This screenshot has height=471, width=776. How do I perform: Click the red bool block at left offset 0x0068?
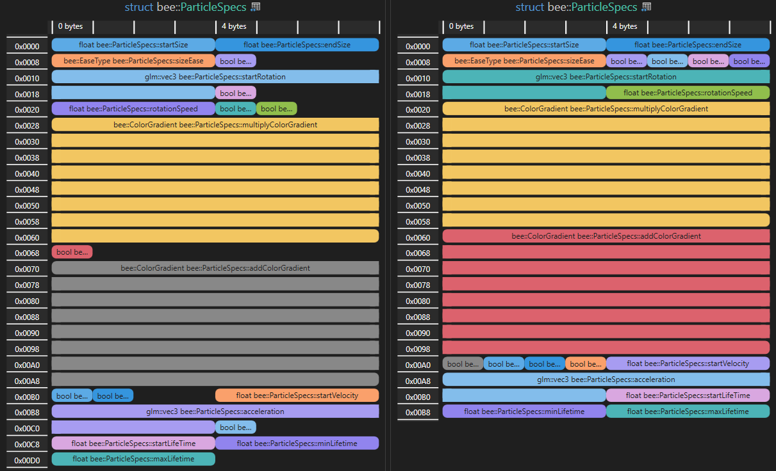click(72, 252)
